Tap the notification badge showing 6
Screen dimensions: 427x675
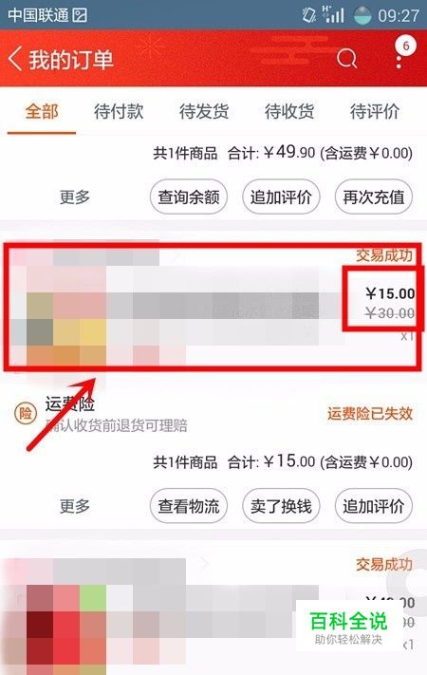pyautogui.click(x=405, y=46)
